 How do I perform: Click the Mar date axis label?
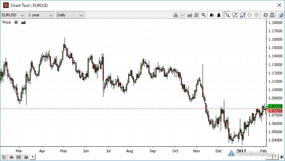[x=19, y=151]
